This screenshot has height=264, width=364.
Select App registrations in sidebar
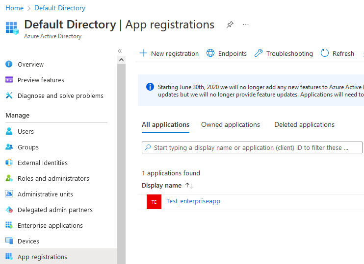coord(58,257)
